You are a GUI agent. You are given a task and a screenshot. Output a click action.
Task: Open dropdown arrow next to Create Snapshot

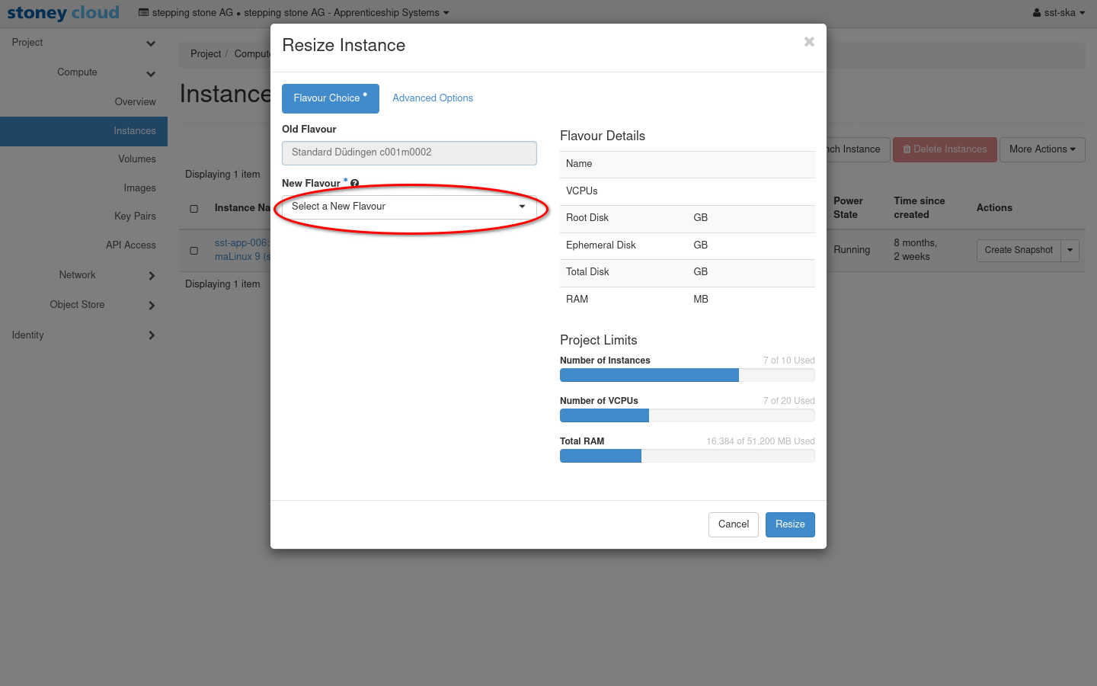(x=1070, y=250)
